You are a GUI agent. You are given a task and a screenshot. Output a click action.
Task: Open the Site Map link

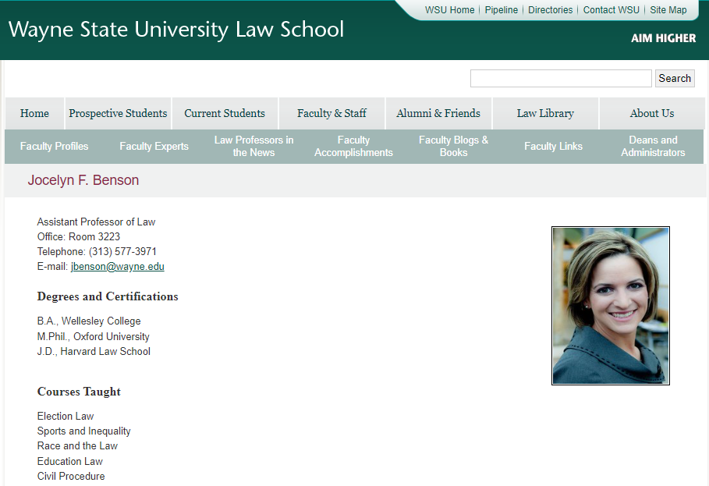pos(668,10)
